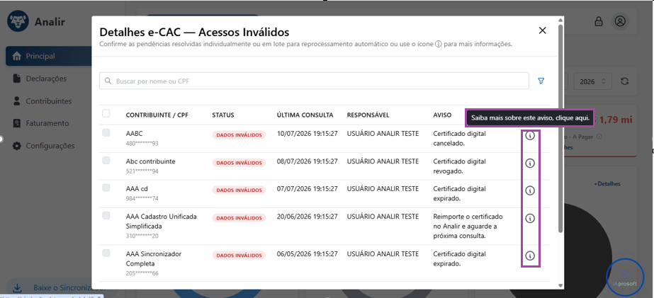Click the date 20/06/2026 19:15:27
Image resolution: width=654 pixels, height=298 pixels.
307,217
